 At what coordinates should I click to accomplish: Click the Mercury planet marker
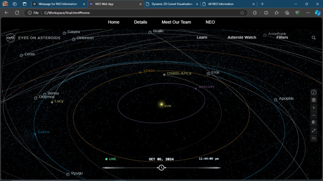[x=196, y=89]
